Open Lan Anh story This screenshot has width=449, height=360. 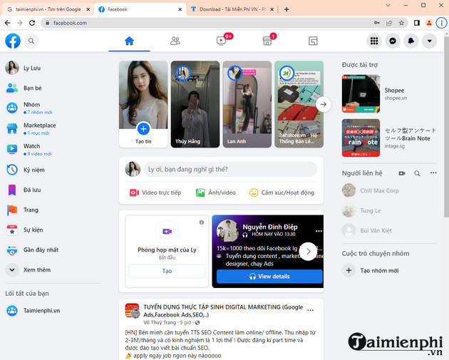(247, 104)
